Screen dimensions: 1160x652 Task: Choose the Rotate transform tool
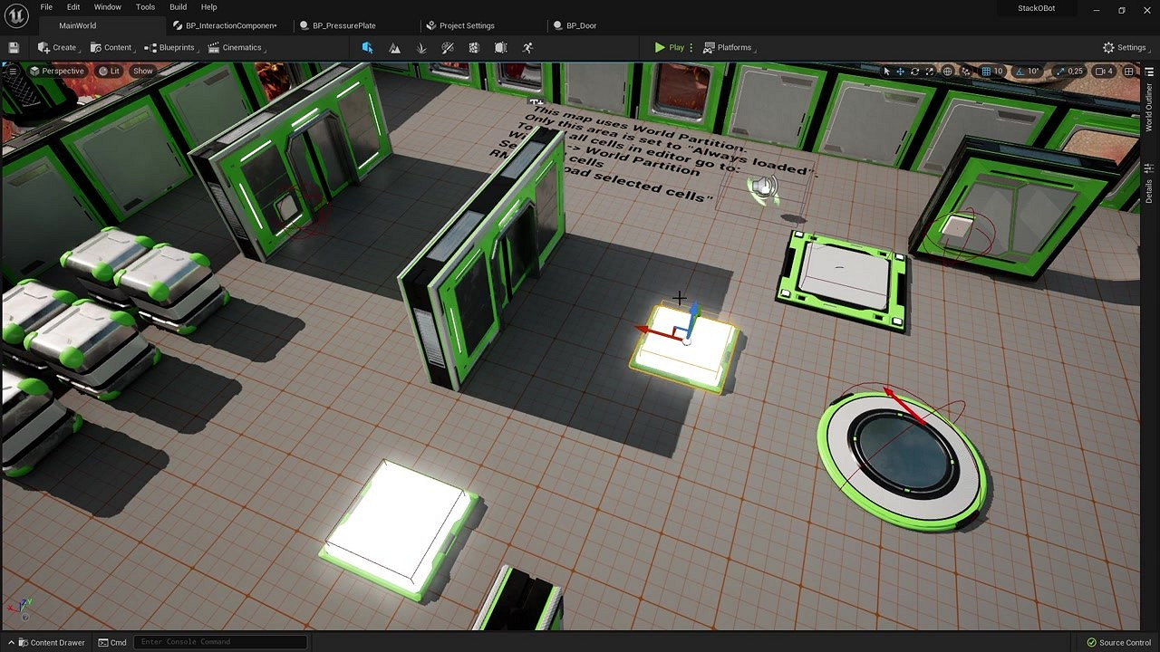coord(914,71)
